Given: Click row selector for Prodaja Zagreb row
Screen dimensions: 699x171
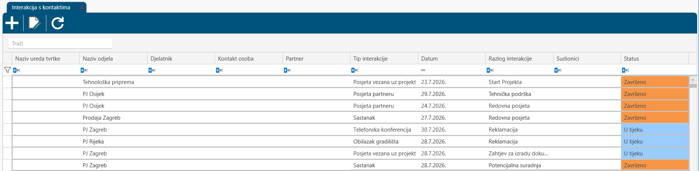Looking at the screenshot, I should (x=7, y=117).
